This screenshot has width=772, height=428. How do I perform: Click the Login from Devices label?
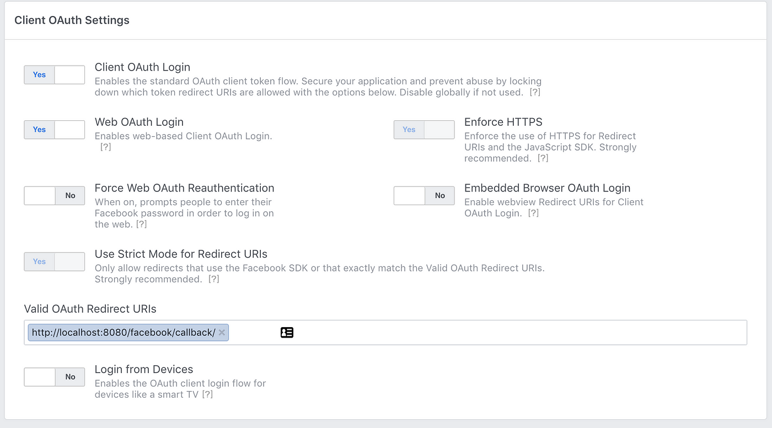(144, 369)
